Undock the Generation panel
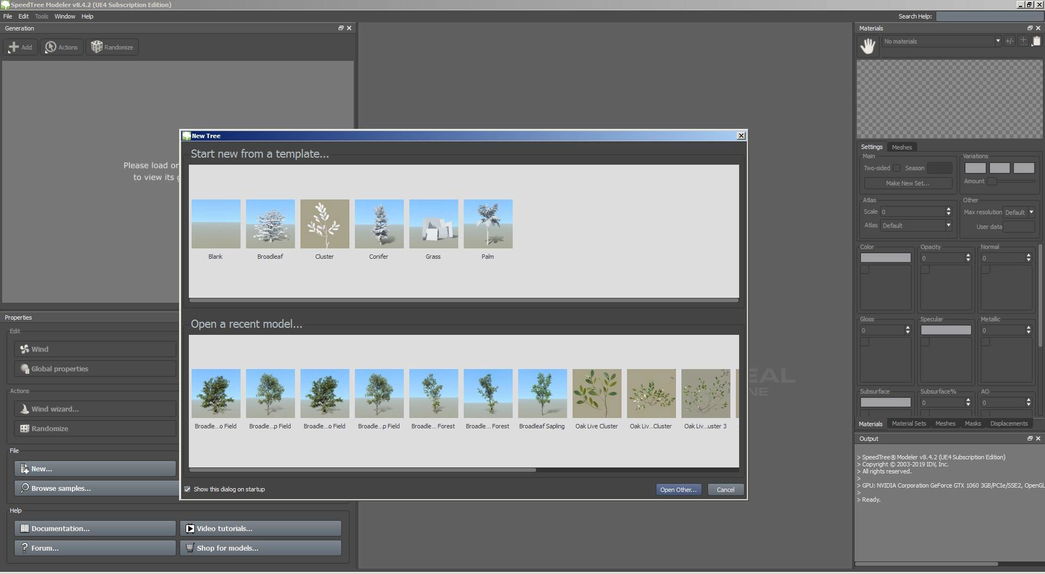Viewport: 1045px width, 574px height. tap(341, 28)
